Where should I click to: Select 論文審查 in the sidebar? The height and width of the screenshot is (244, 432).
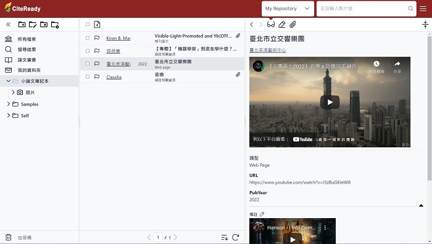pos(27,60)
